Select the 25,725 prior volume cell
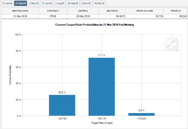 pos(145,16)
